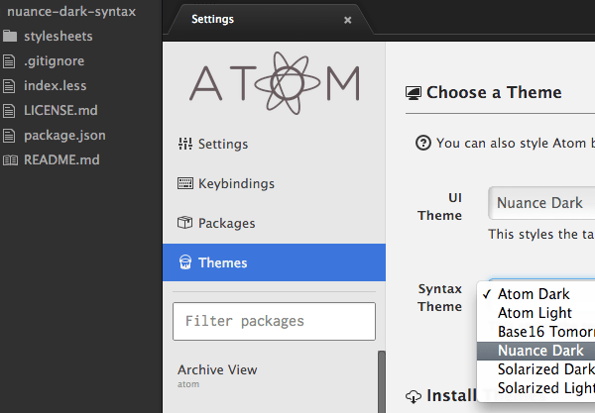Choose Base16 Tomorrow syntax theme
This screenshot has height=413, width=595.
(535, 332)
